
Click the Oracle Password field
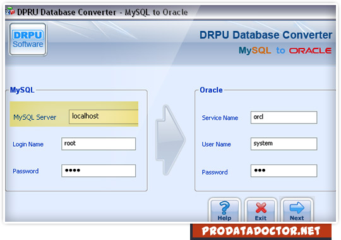[x=284, y=171]
